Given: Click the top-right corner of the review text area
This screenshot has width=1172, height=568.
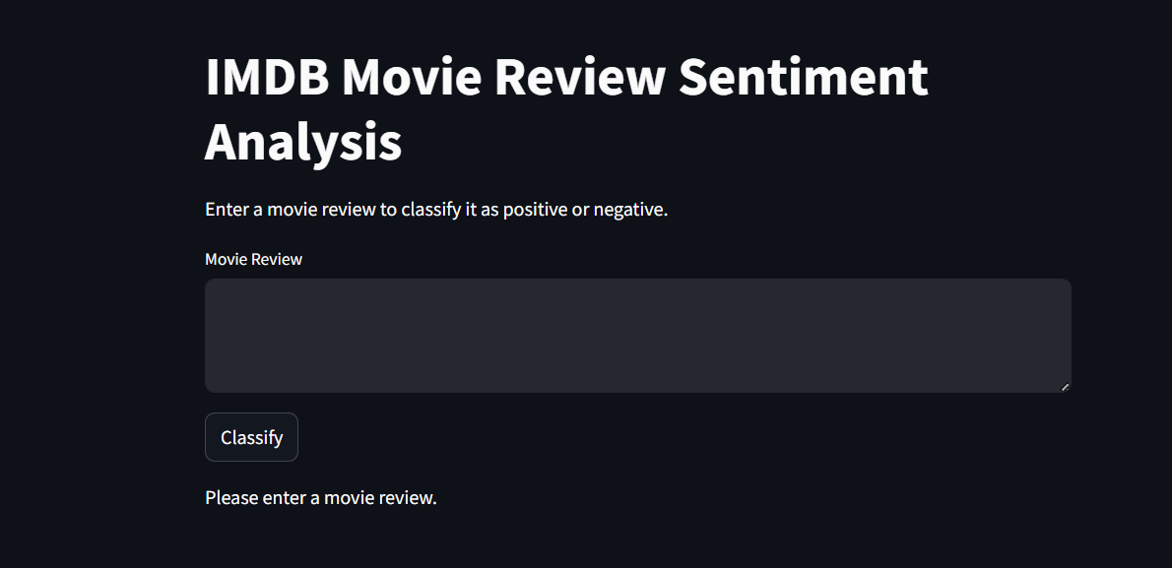Looking at the screenshot, I should pos(1066,284).
